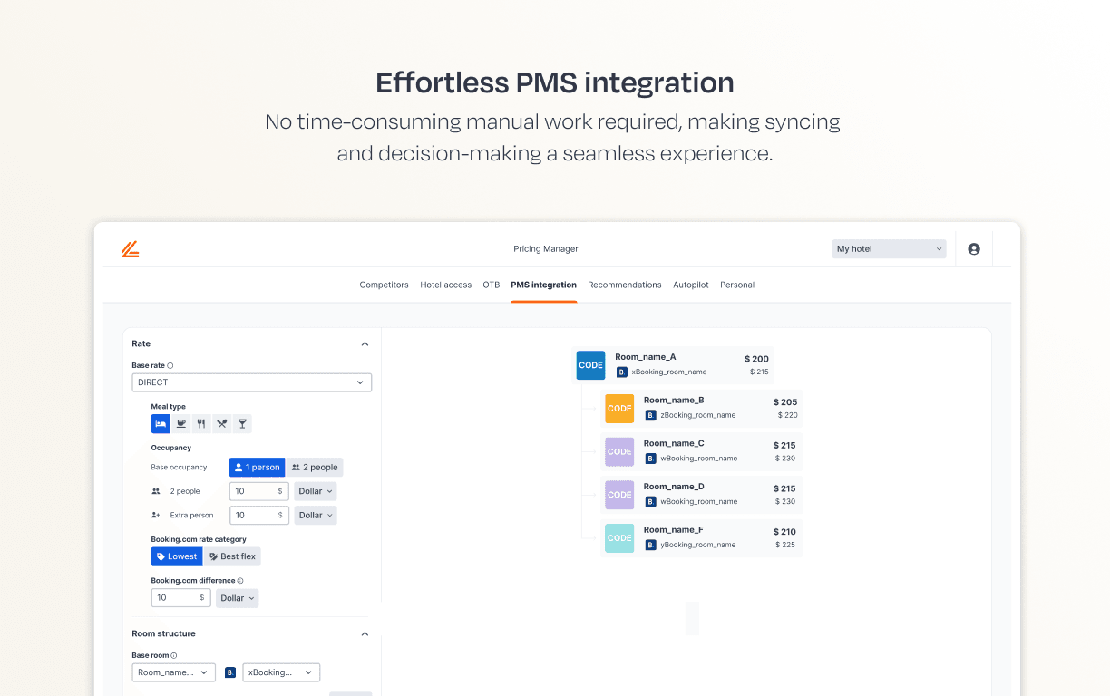Image resolution: width=1110 pixels, height=696 pixels.
Task: Open the user account avatar menu
Action: 973,248
